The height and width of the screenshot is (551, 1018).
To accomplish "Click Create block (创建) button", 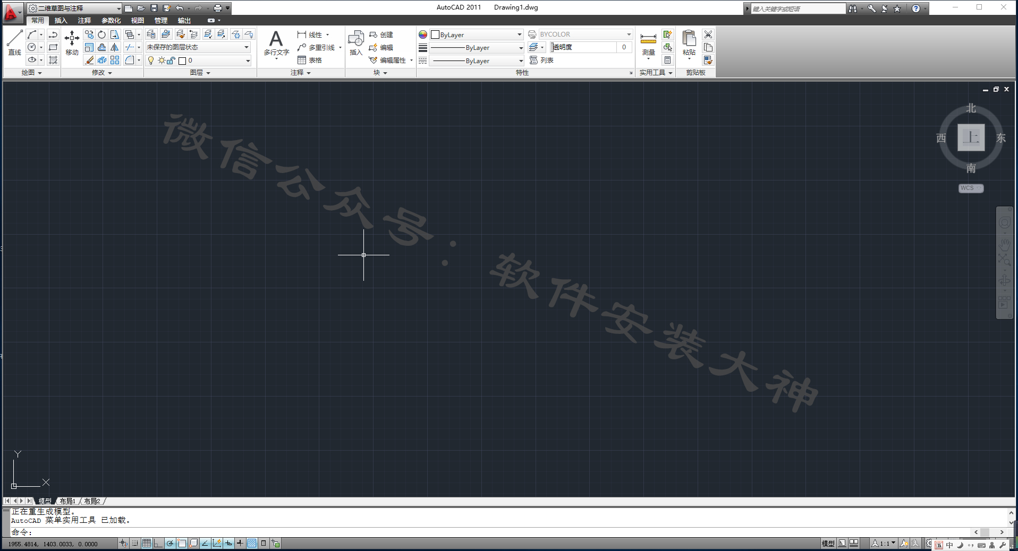I will pyautogui.click(x=381, y=35).
